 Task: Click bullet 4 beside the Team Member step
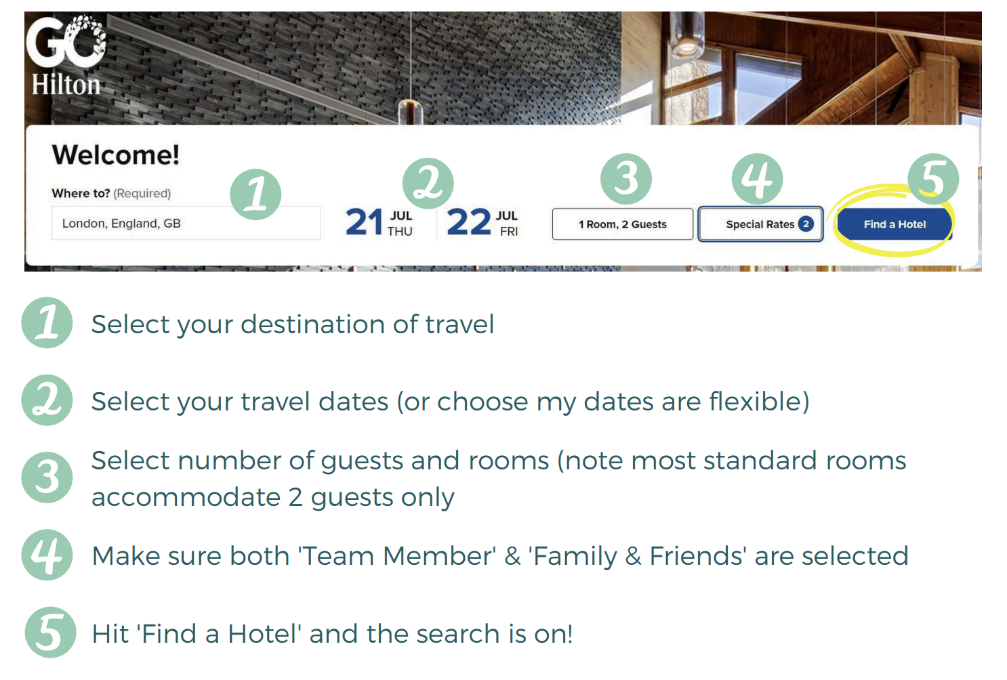click(47, 555)
